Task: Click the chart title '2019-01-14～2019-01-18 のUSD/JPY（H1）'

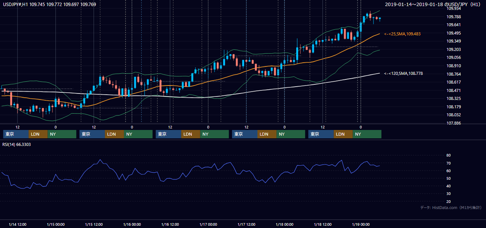Action: 434,5
